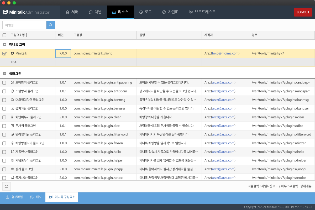
Task: Switch to the 캐시 bottom tab
Action: [36, 197]
